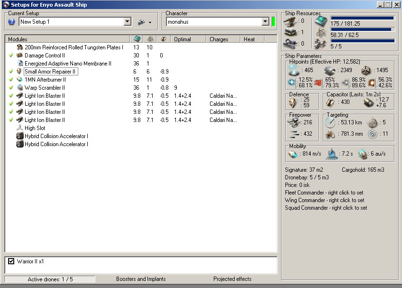Viewport: 402px width, 288px height.
Task: Click the capacitor recharge icon showing -12.7
Action: click(369, 102)
